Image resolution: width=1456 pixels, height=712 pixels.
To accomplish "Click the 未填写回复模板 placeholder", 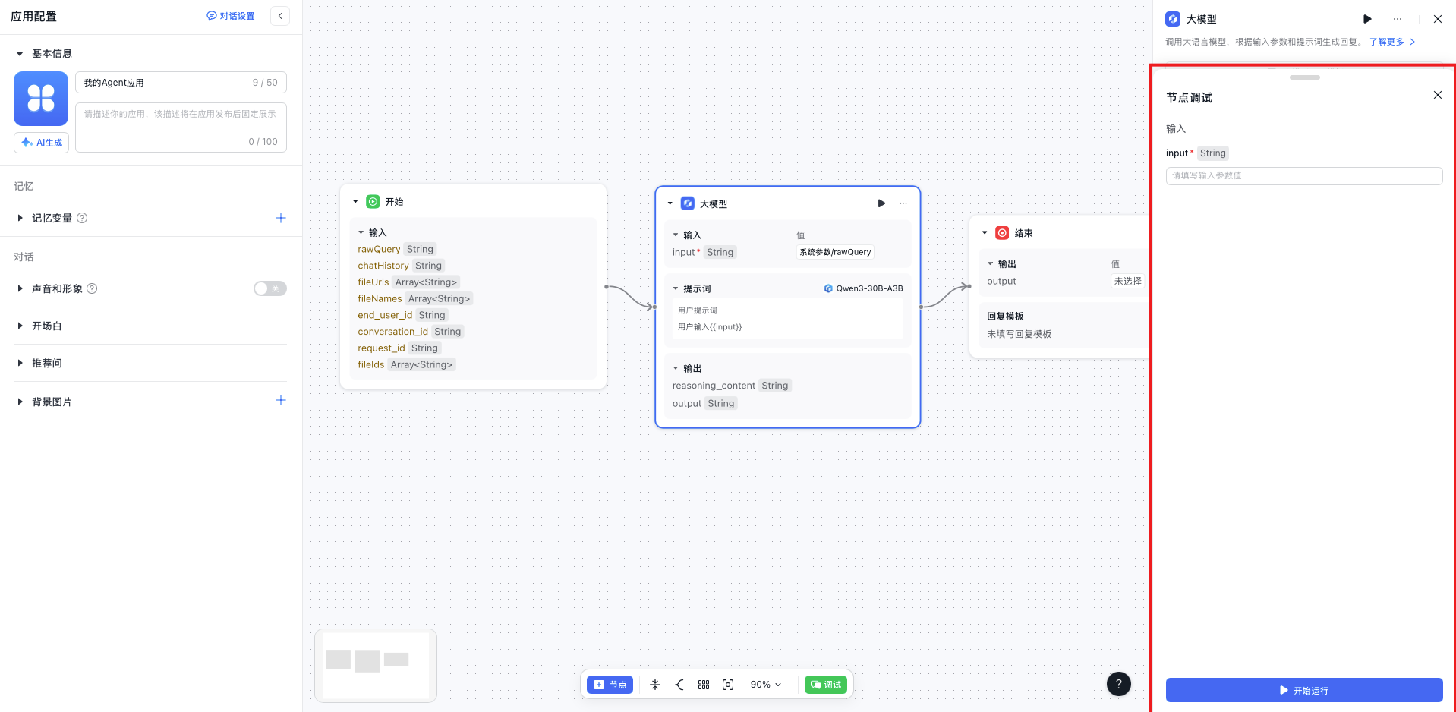I will pos(1019,334).
